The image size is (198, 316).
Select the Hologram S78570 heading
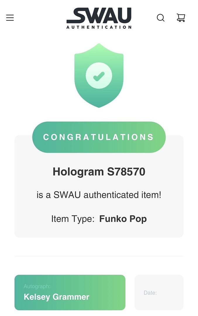(99, 172)
